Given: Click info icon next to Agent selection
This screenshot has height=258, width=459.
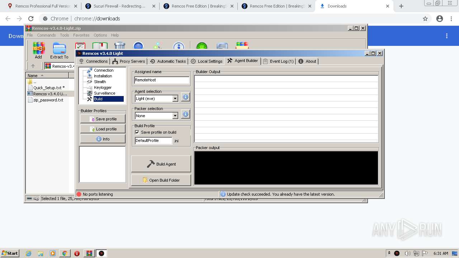Looking at the screenshot, I should pos(185,97).
